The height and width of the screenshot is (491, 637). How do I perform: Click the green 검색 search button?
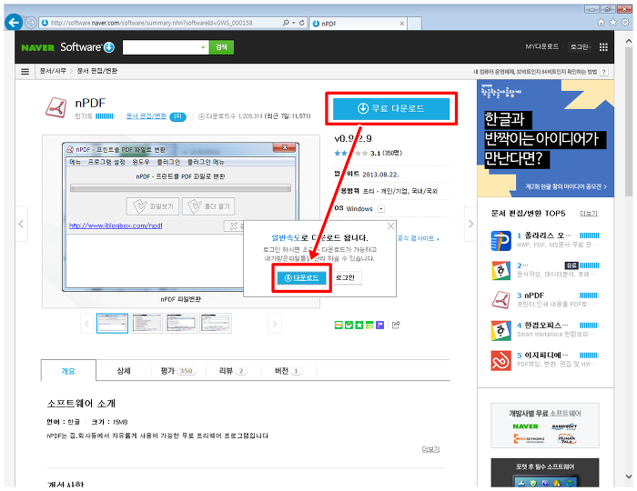221,47
